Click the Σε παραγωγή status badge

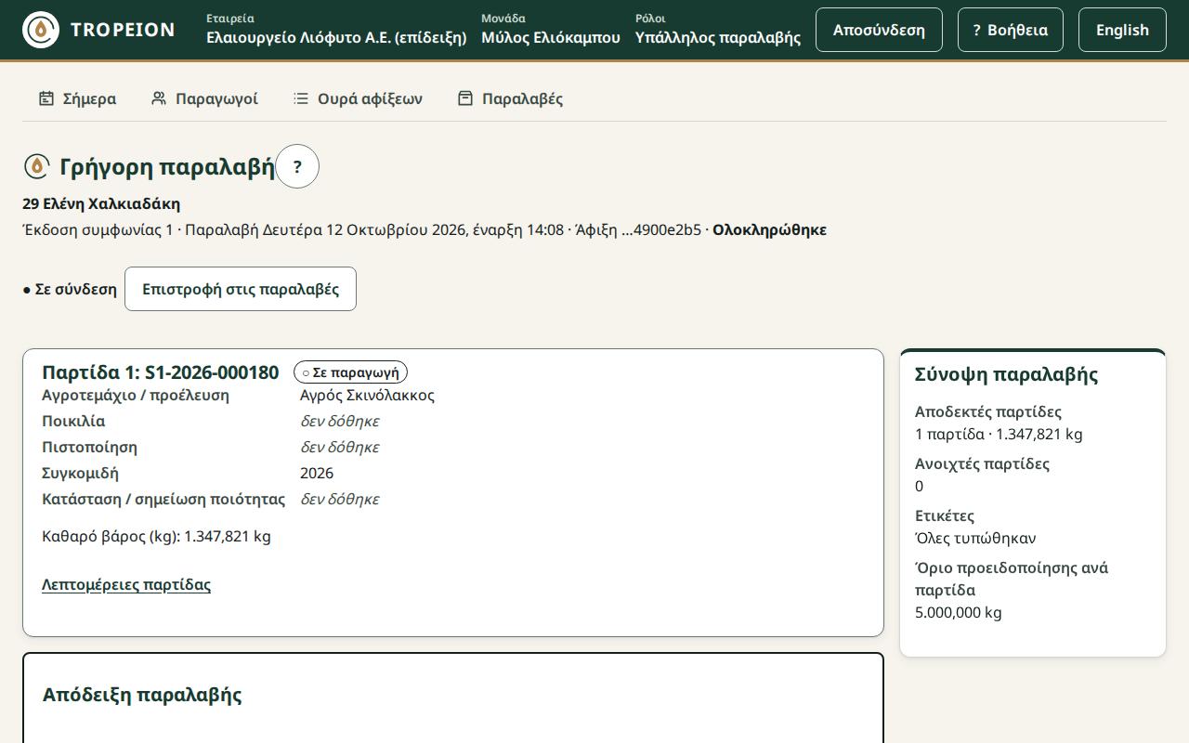coord(350,372)
